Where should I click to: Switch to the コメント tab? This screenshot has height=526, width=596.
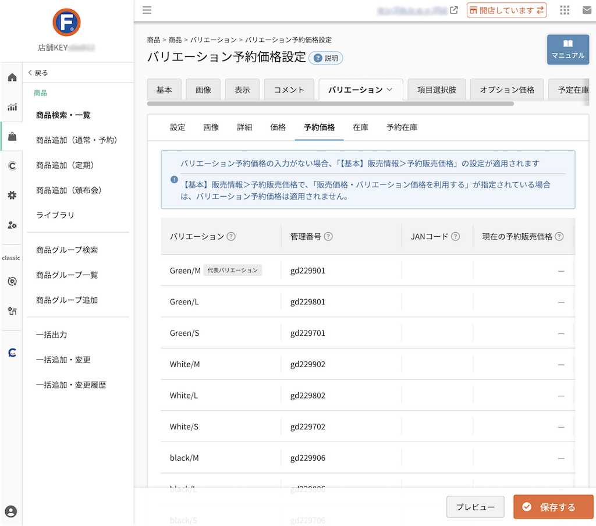pyautogui.click(x=289, y=90)
